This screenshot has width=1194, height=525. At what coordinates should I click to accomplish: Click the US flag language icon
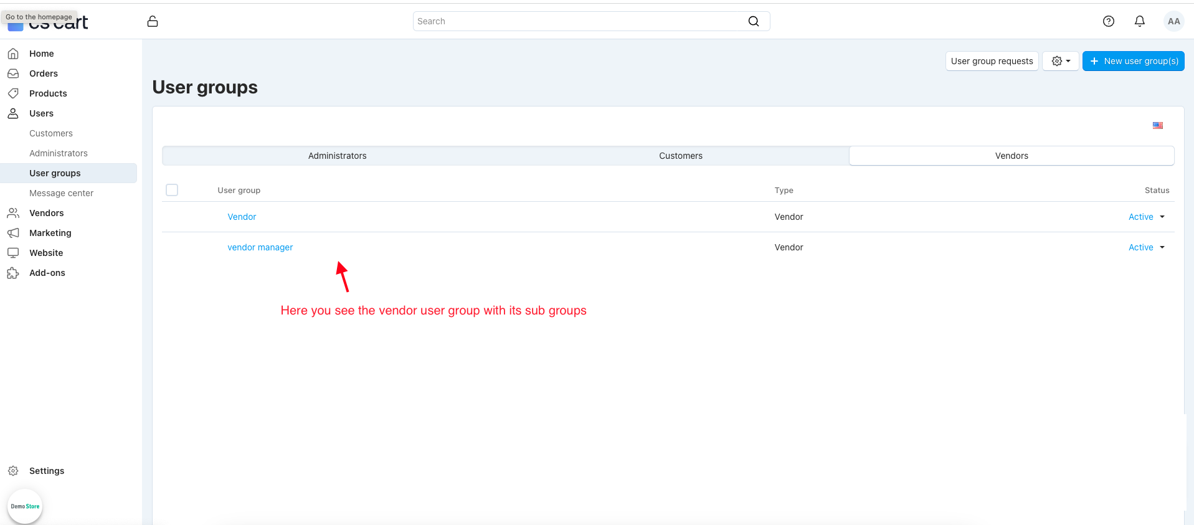click(1157, 126)
